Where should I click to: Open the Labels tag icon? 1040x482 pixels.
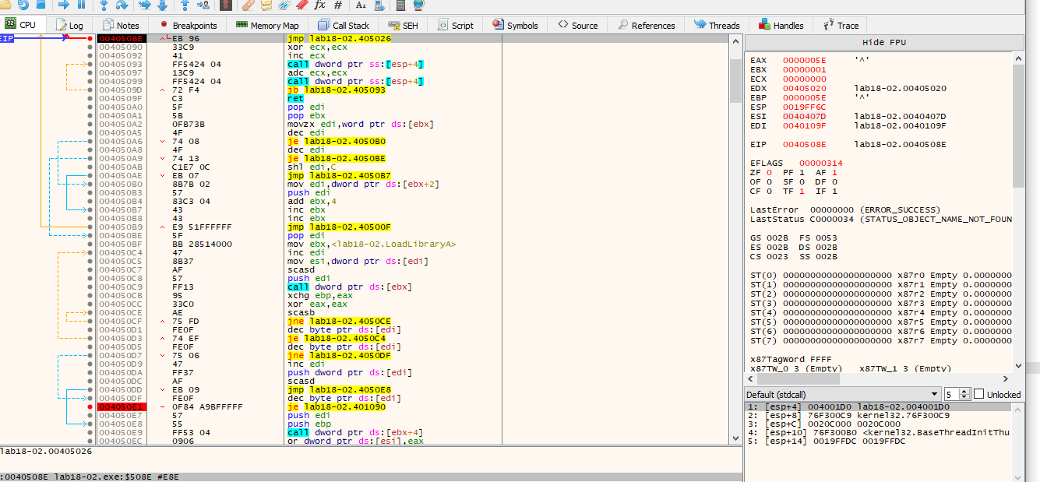pyautogui.click(x=284, y=5)
